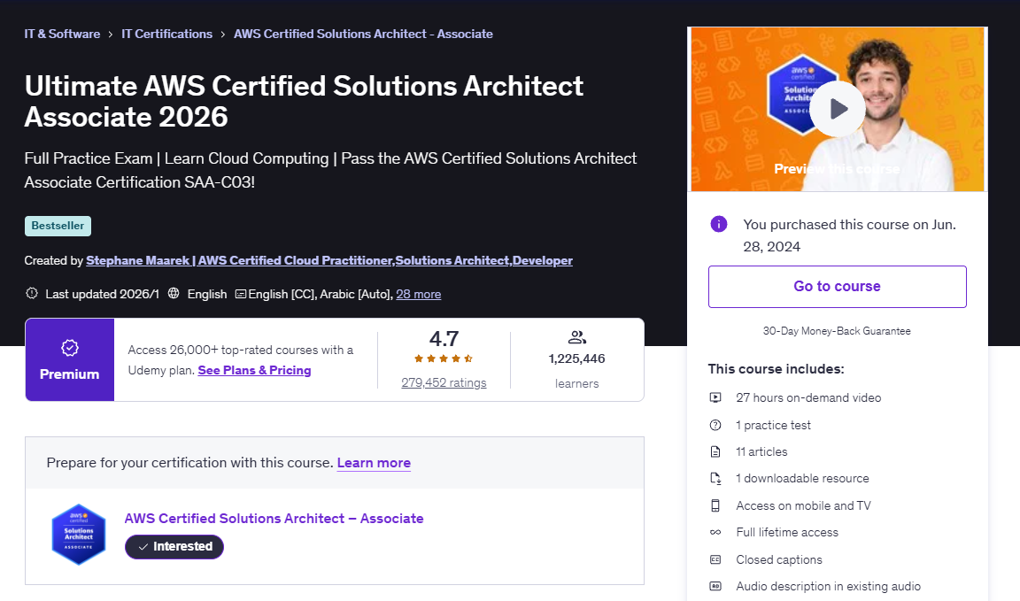
Task: Open AWS Certified Solutions Architect - Associate breadcrumb
Action: coord(363,34)
